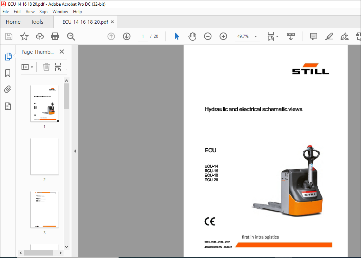Click the scrolling mode read icon
This screenshot has width=361, height=258.
click(290, 36)
